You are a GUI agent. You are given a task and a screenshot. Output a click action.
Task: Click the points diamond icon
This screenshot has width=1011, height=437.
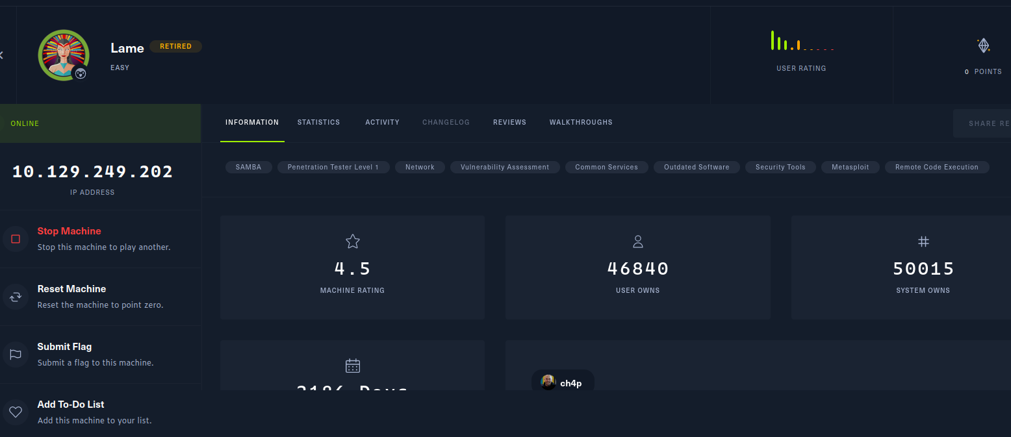coord(984,45)
